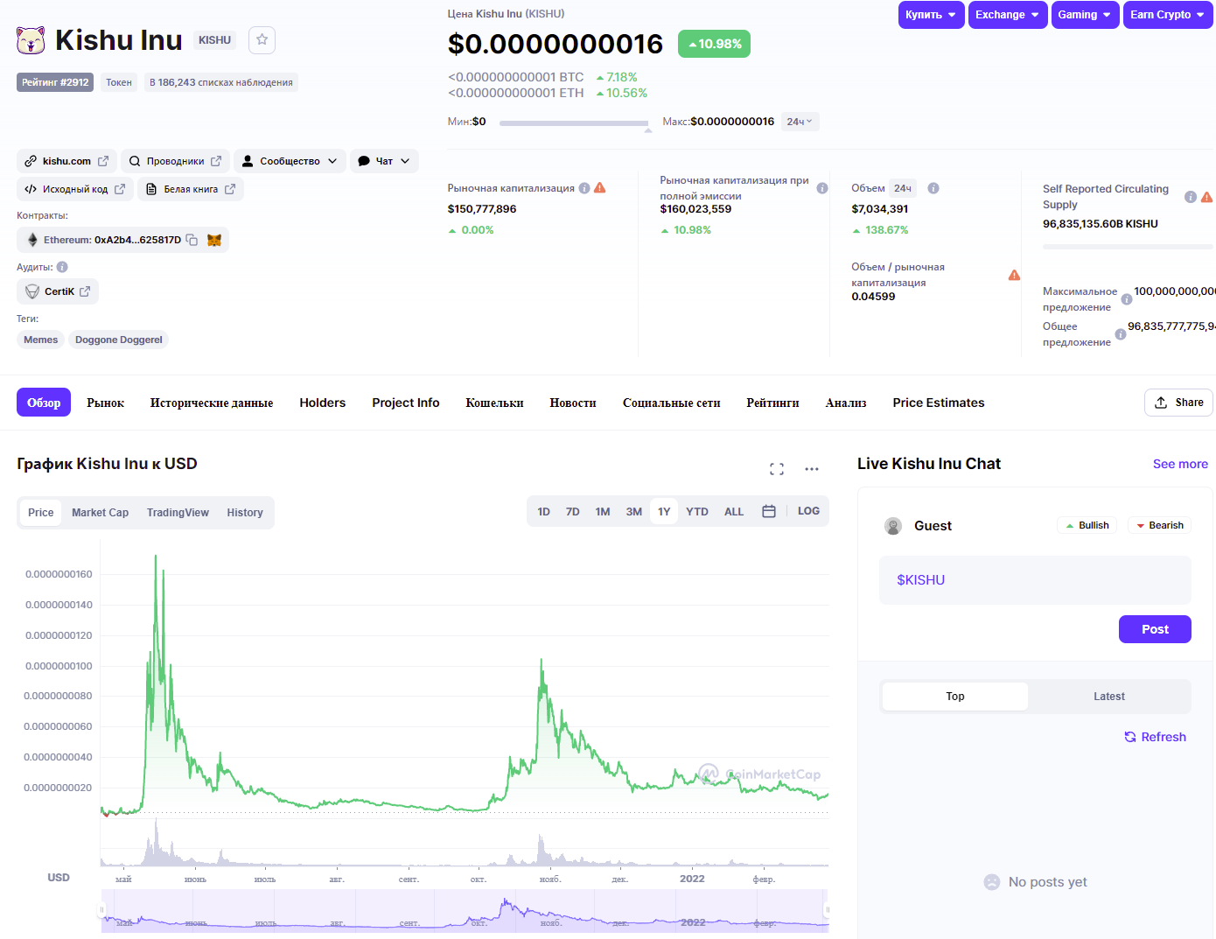Switch chart range to YTD

pyautogui.click(x=697, y=512)
